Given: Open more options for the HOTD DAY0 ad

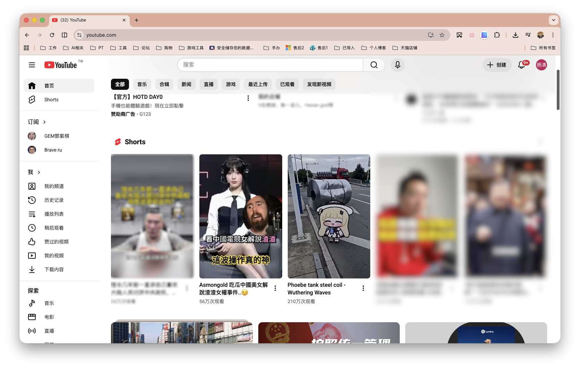Looking at the screenshot, I should [248, 98].
